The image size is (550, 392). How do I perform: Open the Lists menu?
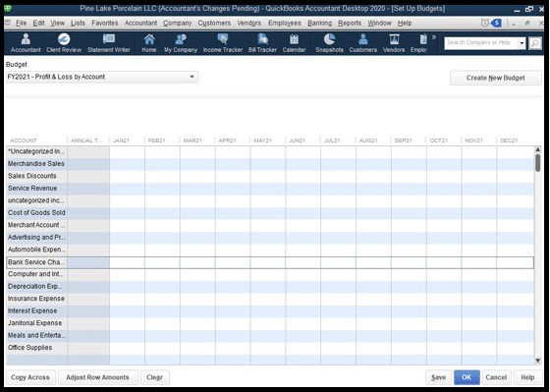point(78,24)
